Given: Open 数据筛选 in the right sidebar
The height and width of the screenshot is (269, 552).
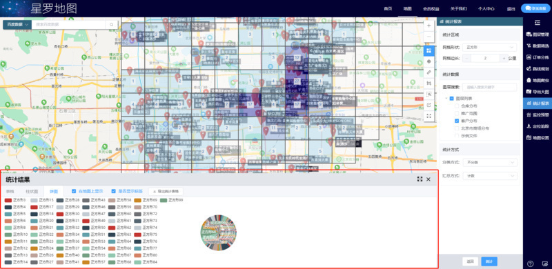Looking at the screenshot, I should pyautogui.click(x=538, y=46).
